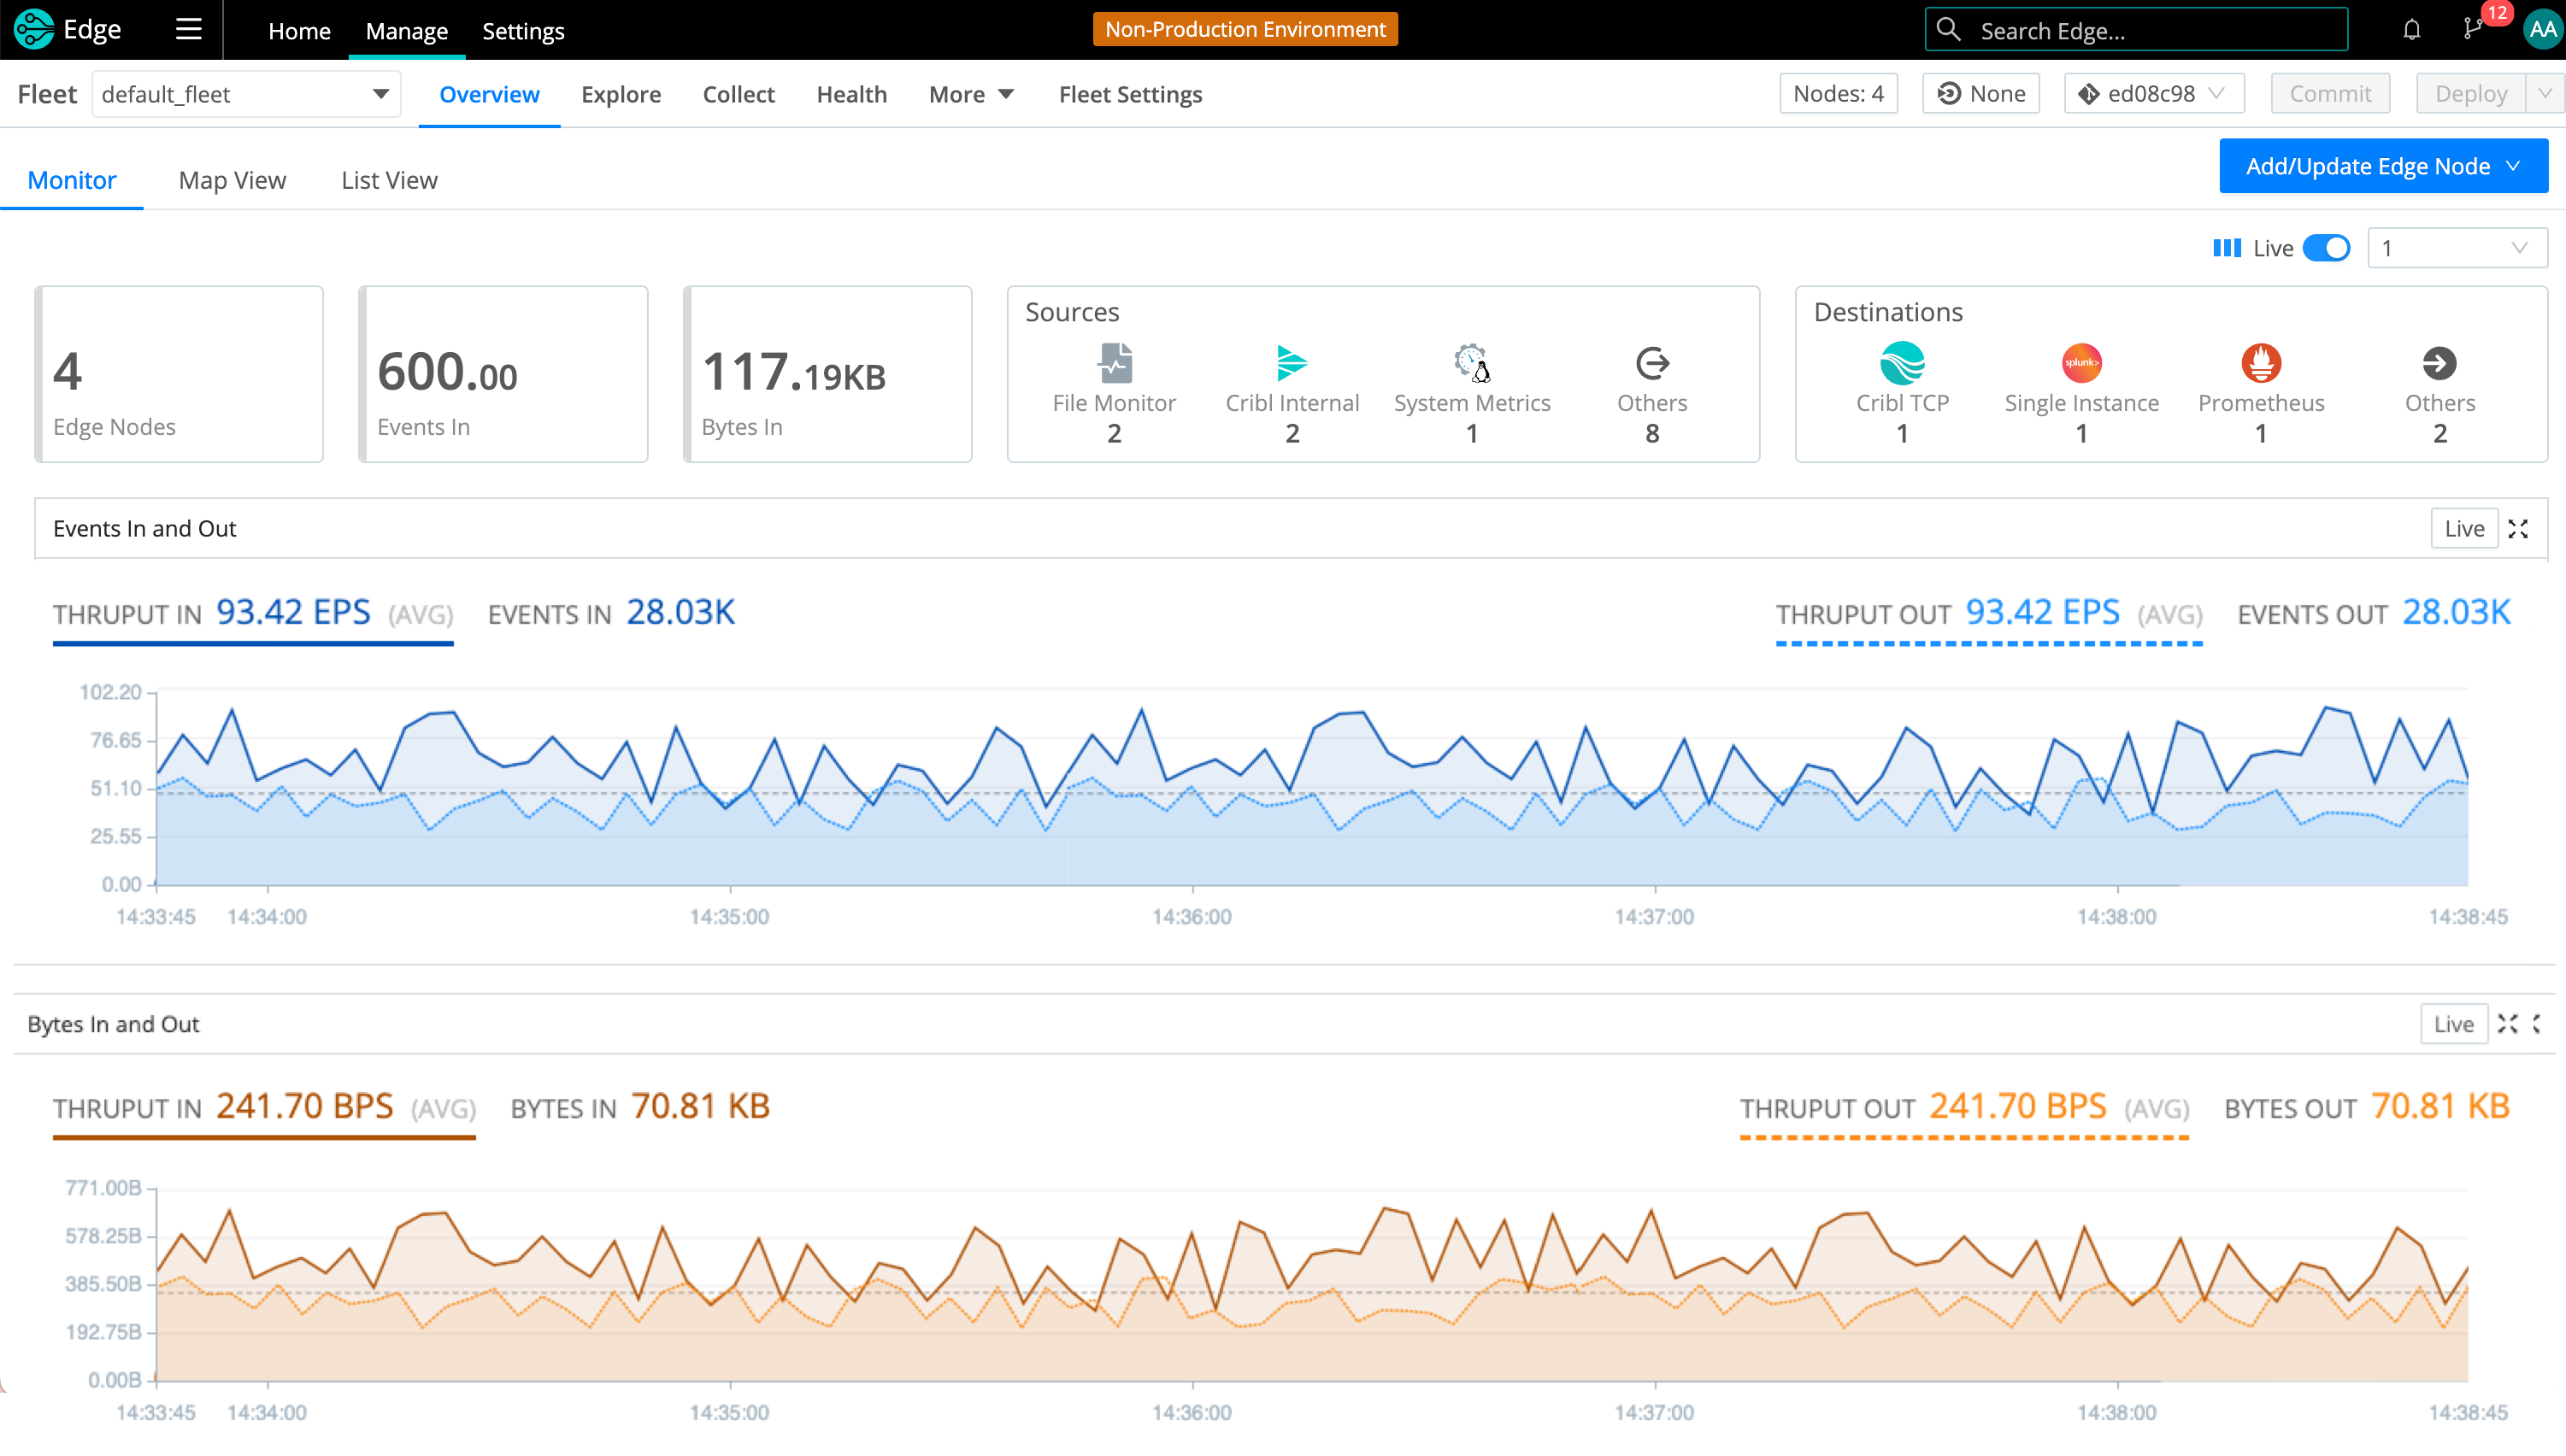Switch to the Map View tab
The image size is (2566, 1456).
pyautogui.click(x=232, y=180)
